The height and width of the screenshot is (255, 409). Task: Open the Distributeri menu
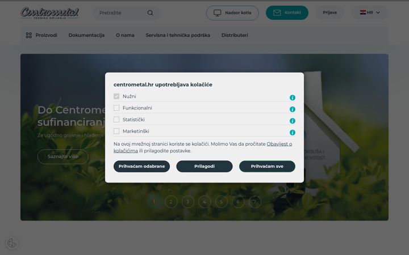(235, 35)
